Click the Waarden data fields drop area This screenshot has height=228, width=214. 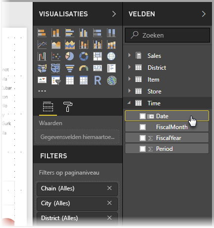77,137
